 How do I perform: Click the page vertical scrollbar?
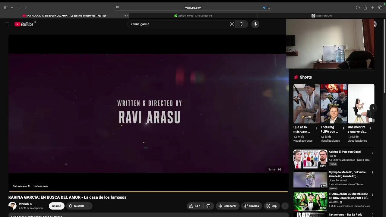(x=384, y=56)
